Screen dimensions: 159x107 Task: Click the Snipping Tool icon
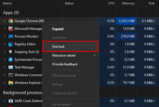click(x=10, y=52)
